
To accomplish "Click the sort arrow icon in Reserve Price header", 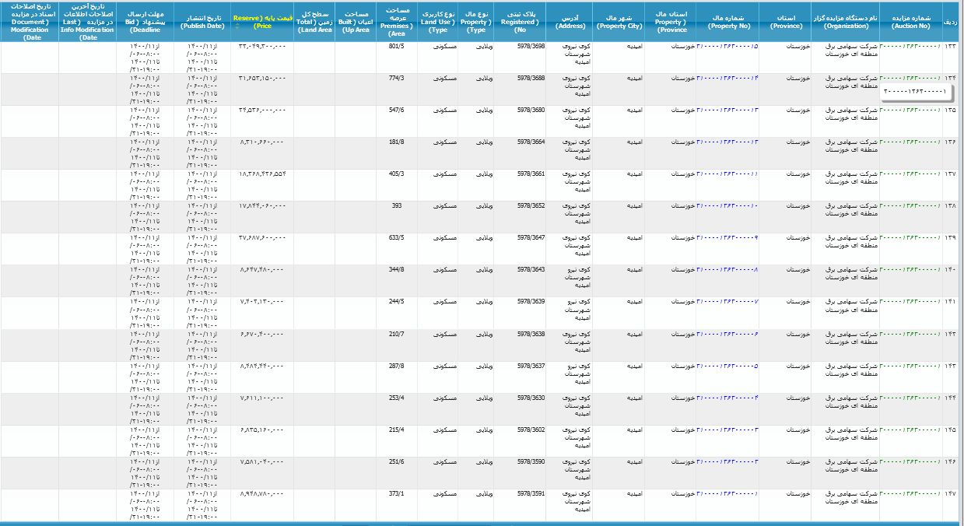I will (237, 26).
